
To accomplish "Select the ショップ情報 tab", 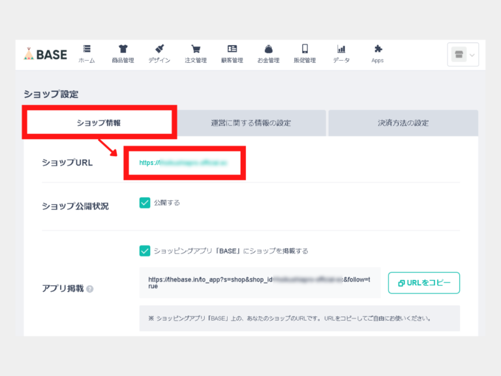I will tap(99, 123).
